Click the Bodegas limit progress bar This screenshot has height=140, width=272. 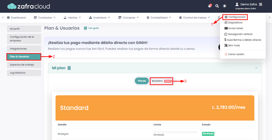pos(175,132)
